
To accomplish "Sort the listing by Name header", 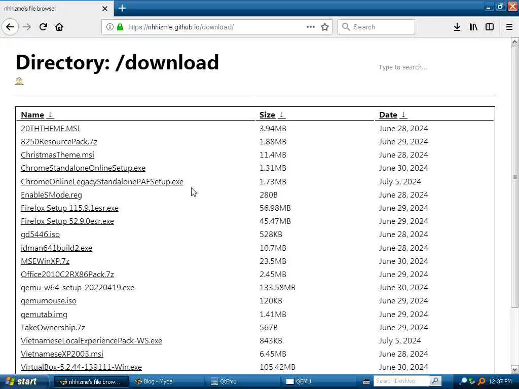I will click(x=32, y=115).
